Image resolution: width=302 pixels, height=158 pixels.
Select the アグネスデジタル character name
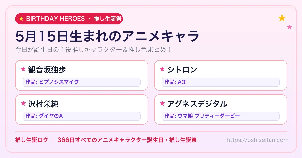tap(197, 104)
